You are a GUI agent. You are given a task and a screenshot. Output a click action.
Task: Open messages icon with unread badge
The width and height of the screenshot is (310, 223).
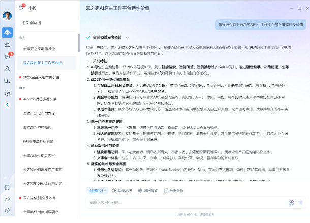click(7, 57)
